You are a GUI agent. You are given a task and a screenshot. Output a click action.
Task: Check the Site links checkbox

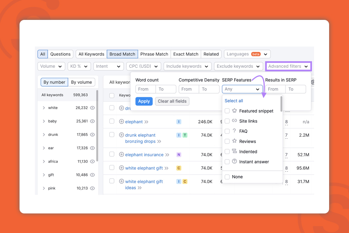[x=227, y=121]
